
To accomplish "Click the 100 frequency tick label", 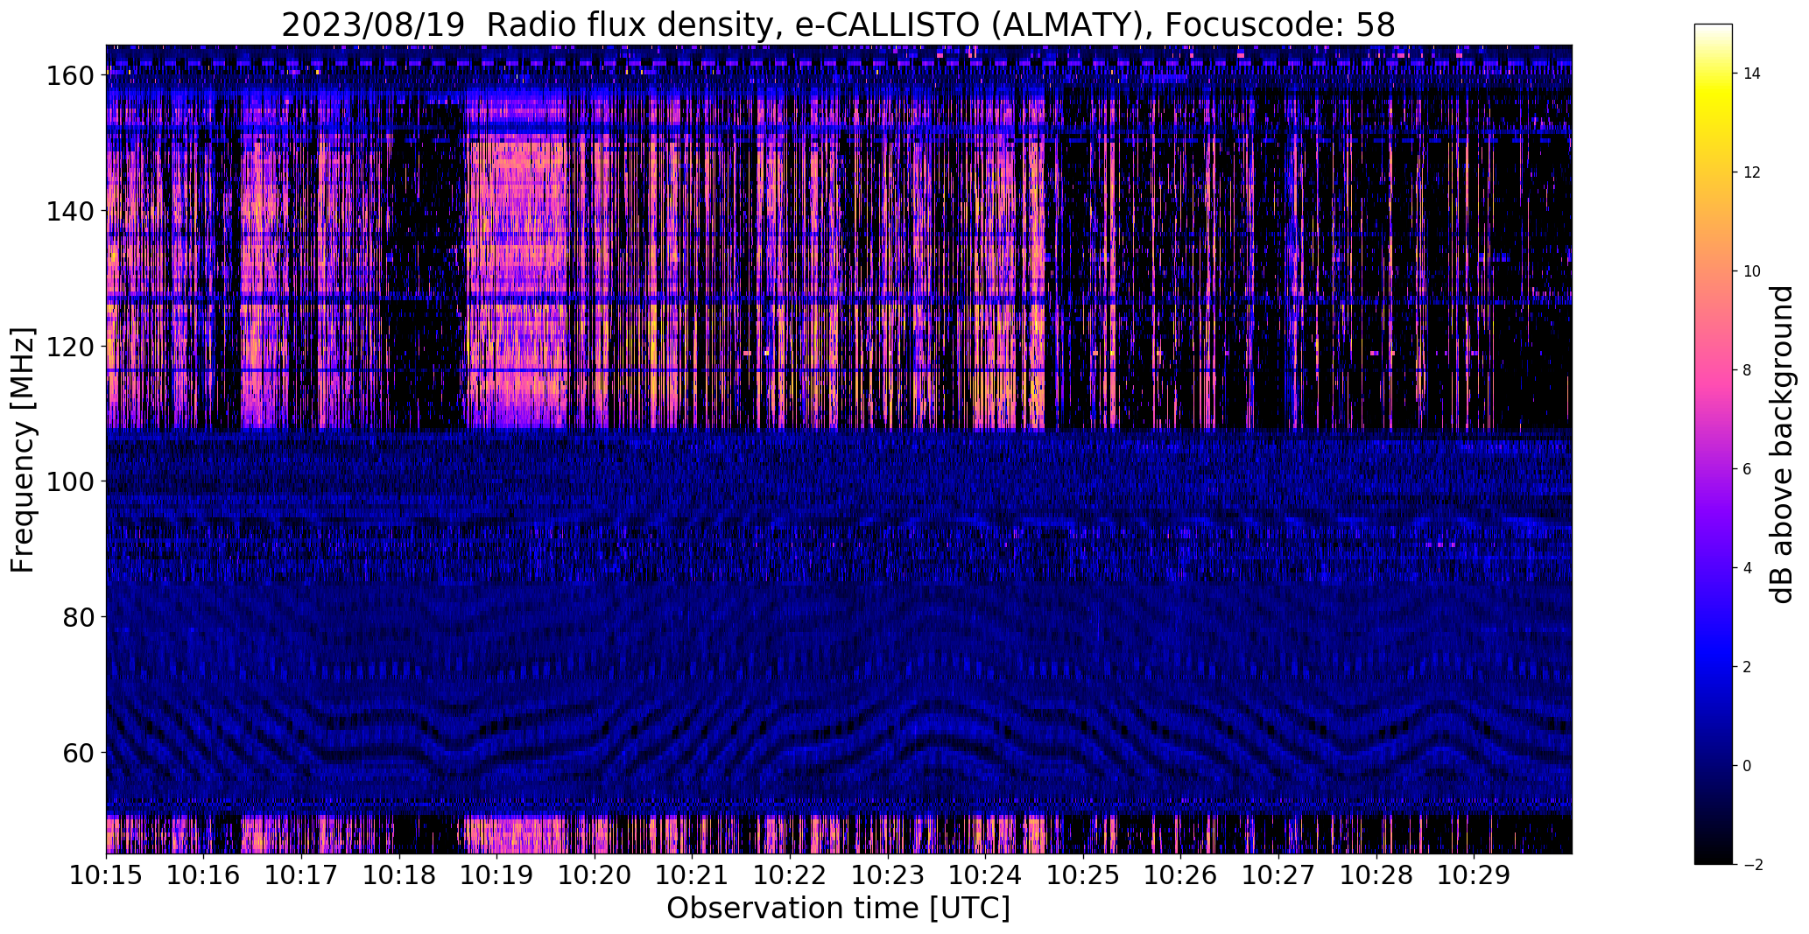I will click(x=70, y=481).
